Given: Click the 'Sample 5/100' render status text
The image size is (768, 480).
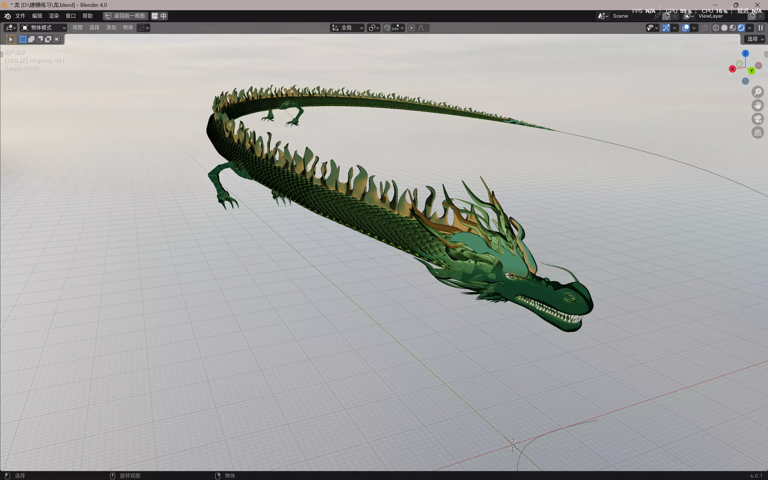Looking at the screenshot, I should click(x=21, y=68).
